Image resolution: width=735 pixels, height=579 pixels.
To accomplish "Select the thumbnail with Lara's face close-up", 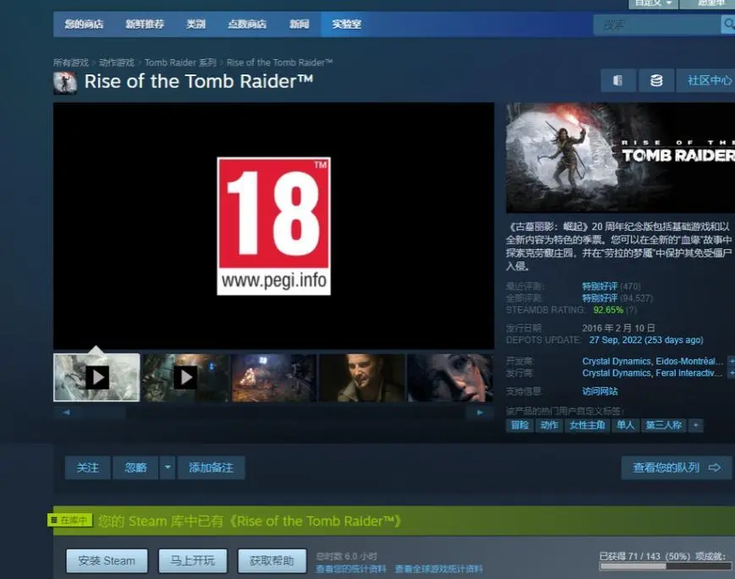I will [450, 378].
